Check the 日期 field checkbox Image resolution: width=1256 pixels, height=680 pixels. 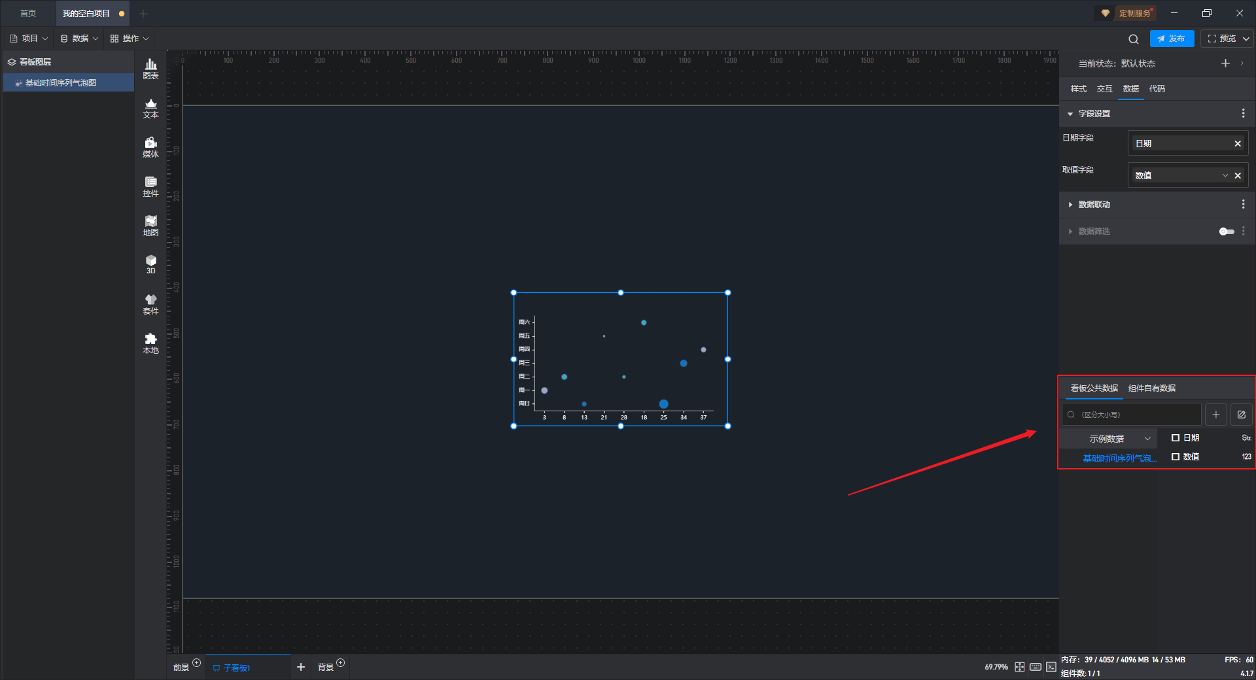coord(1176,438)
